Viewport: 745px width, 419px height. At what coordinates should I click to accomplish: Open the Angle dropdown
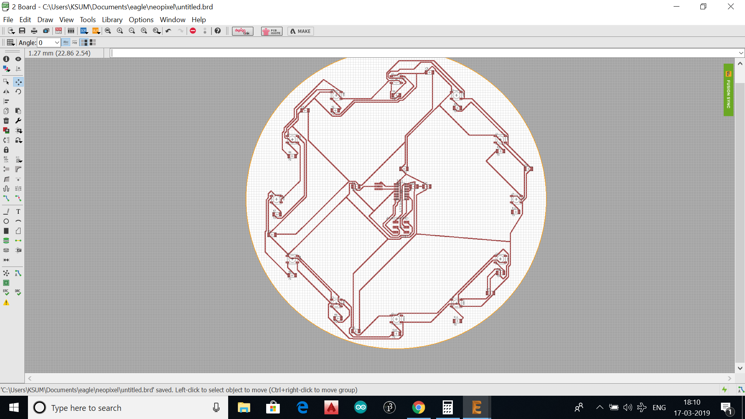[x=57, y=43]
